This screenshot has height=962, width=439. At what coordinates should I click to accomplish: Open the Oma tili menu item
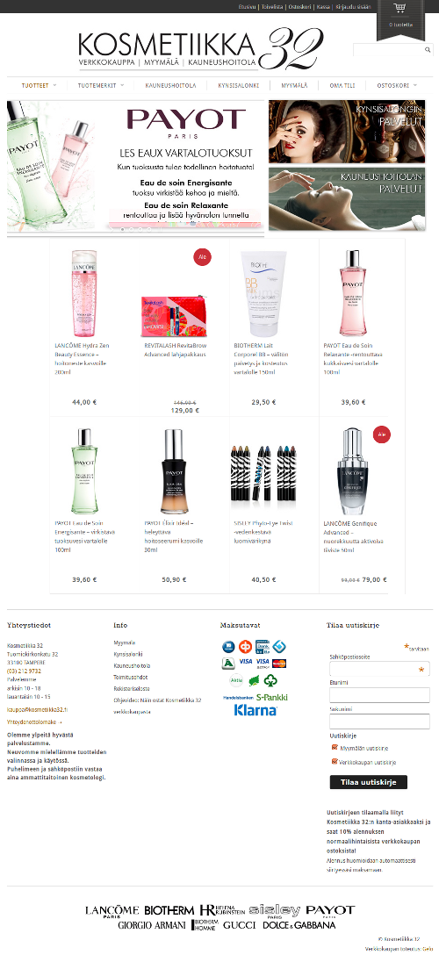pyautogui.click(x=342, y=85)
